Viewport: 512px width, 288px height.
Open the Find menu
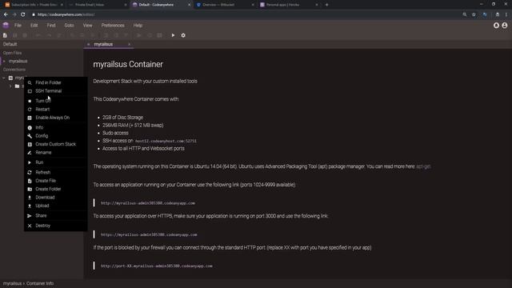[x=51, y=25]
